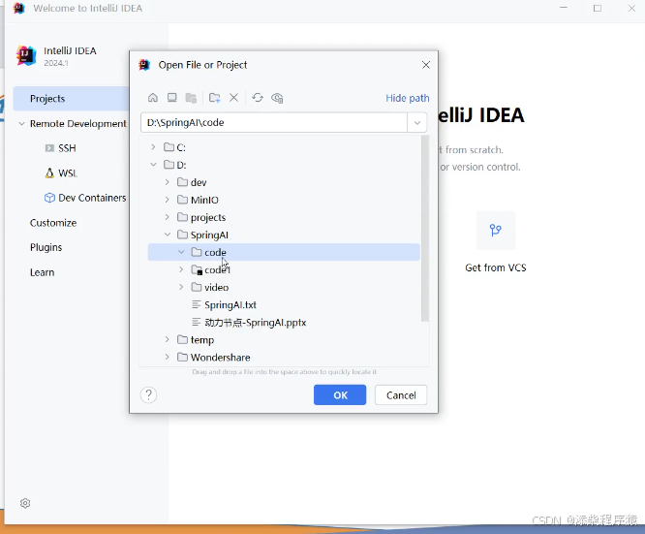This screenshot has height=534, width=645.
Task: Select the Wondershare folder
Action: (x=221, y=358)
